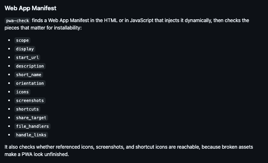
Task: Click the description code tag
Action: pos(30,66)
